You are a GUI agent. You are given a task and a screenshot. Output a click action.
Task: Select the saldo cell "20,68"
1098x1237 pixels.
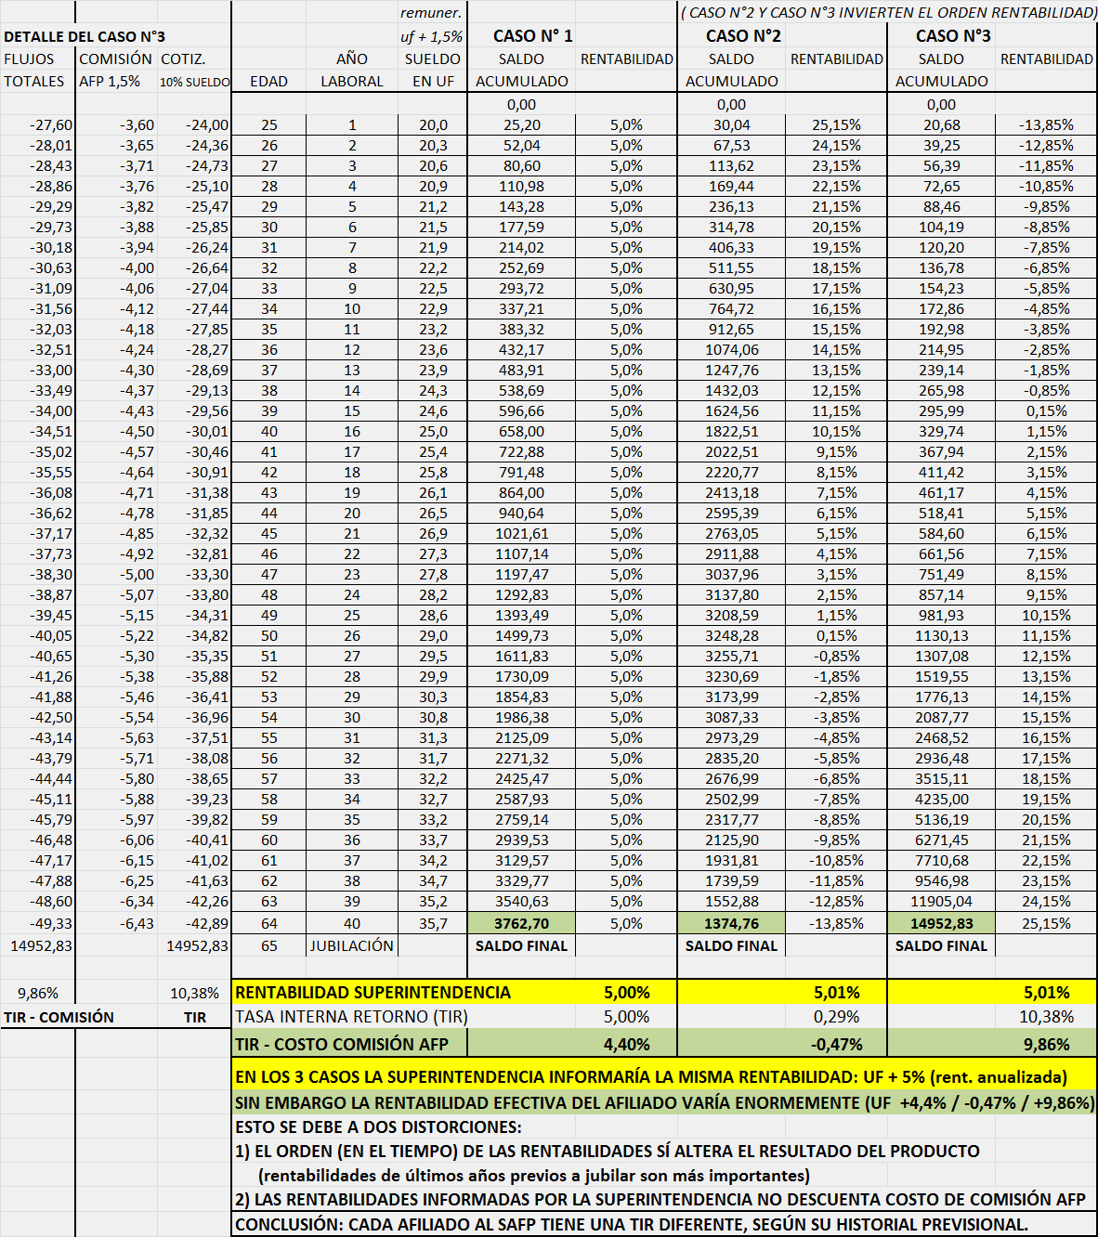click(x=942, y=124)
